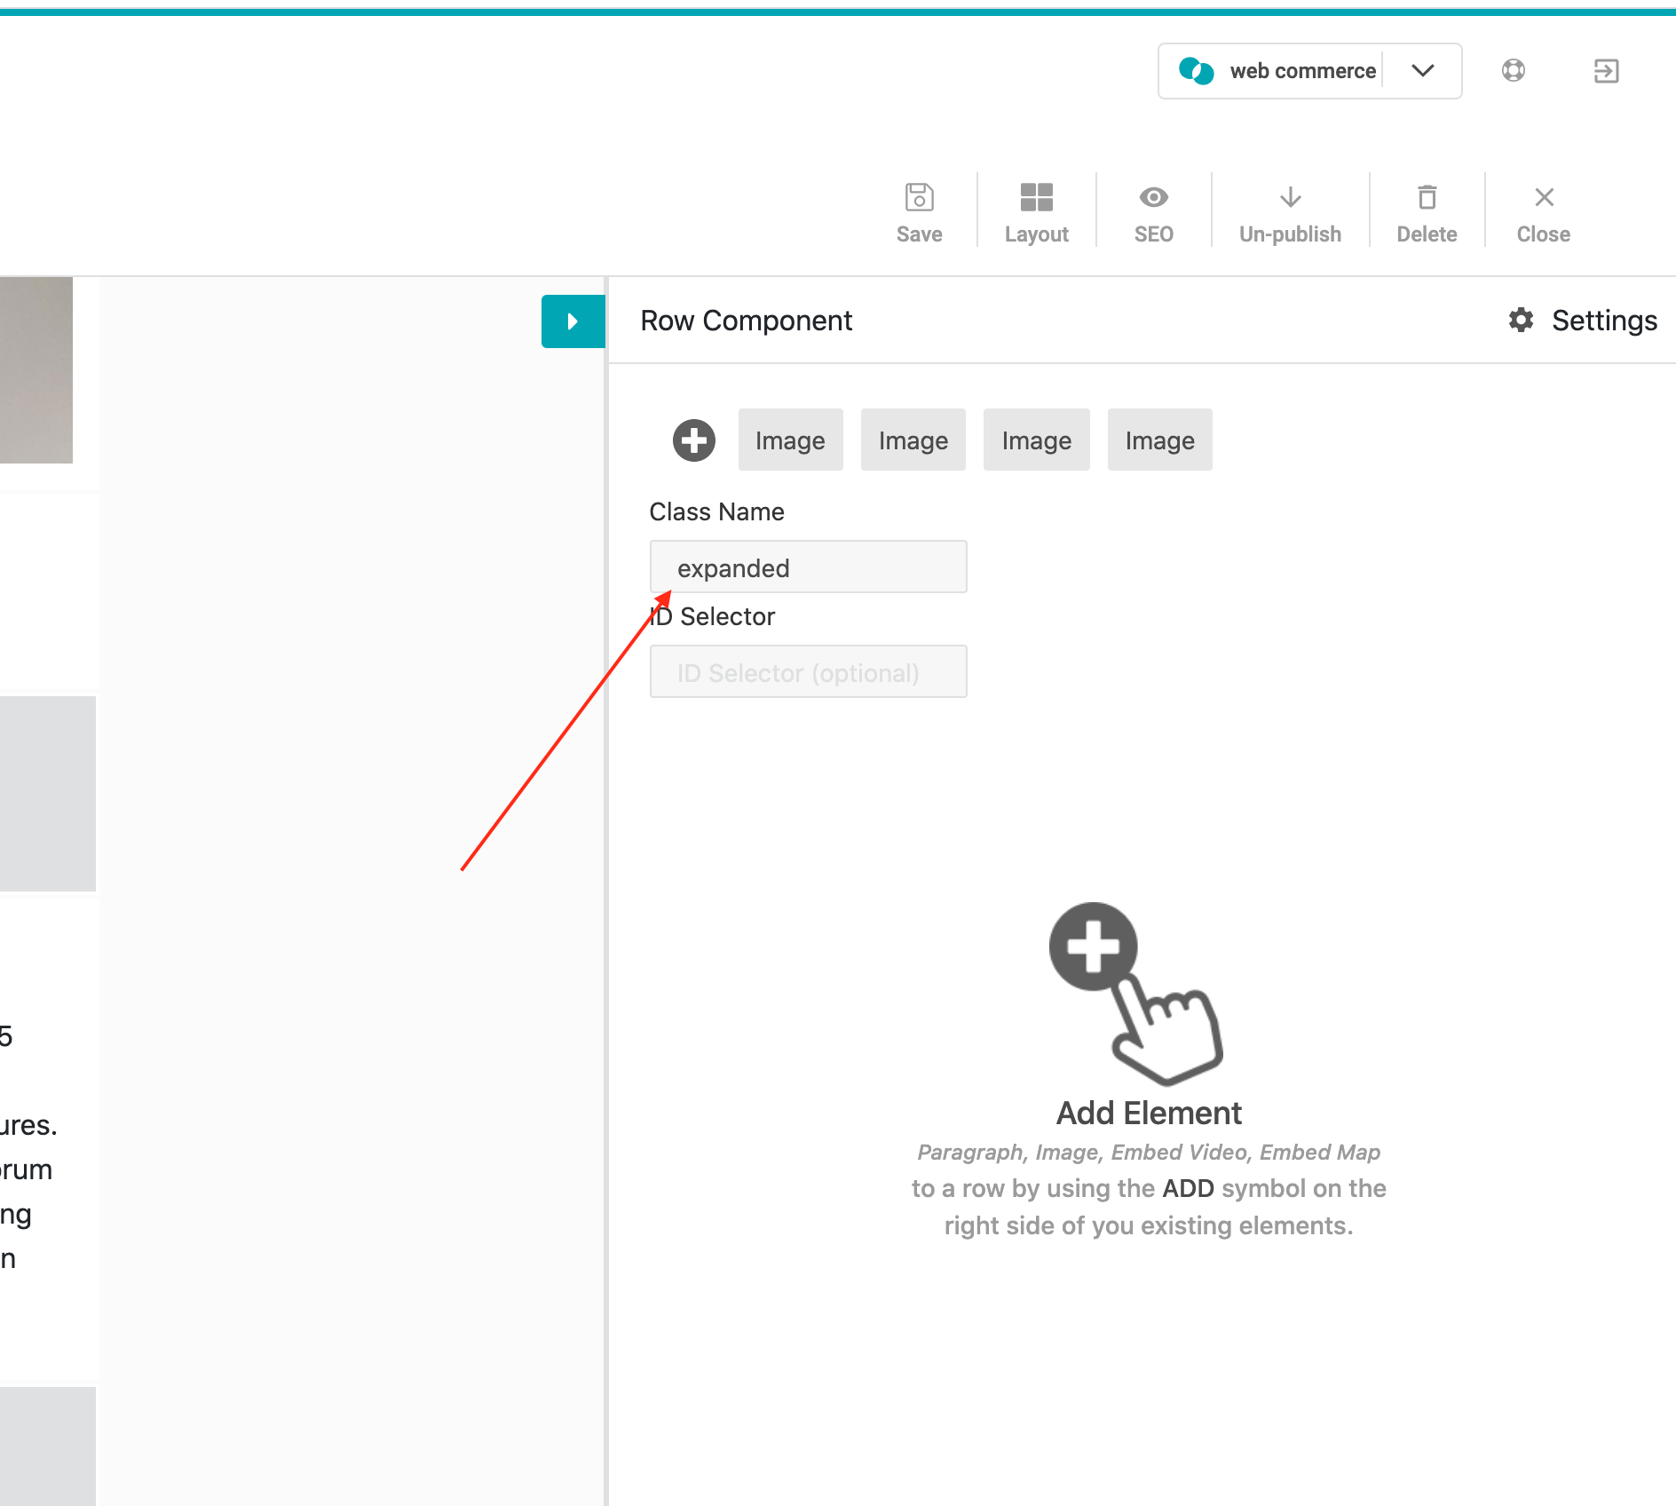Open the help lifebuoy icon
Image resolution: width=1676 pixels, height=1506 pixels.
pyautogui.click(x=1514, y=70)
